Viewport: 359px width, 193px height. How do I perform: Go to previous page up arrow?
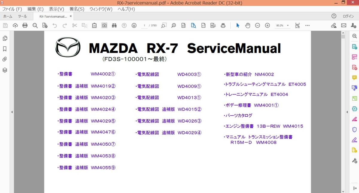coord(124,25)
